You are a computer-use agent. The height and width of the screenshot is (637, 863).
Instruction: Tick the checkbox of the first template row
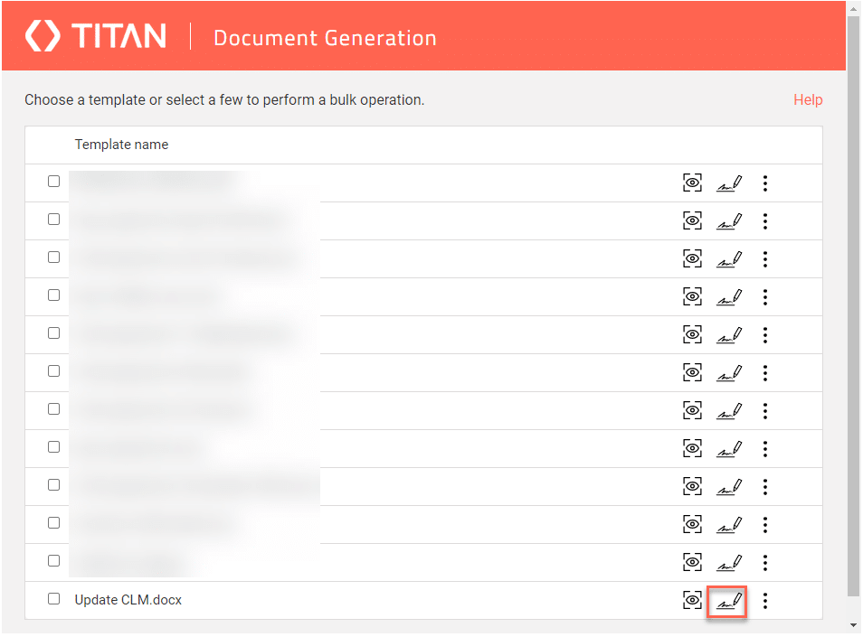pos(54,182)
